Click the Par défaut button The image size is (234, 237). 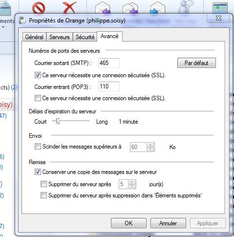point(196,63)
